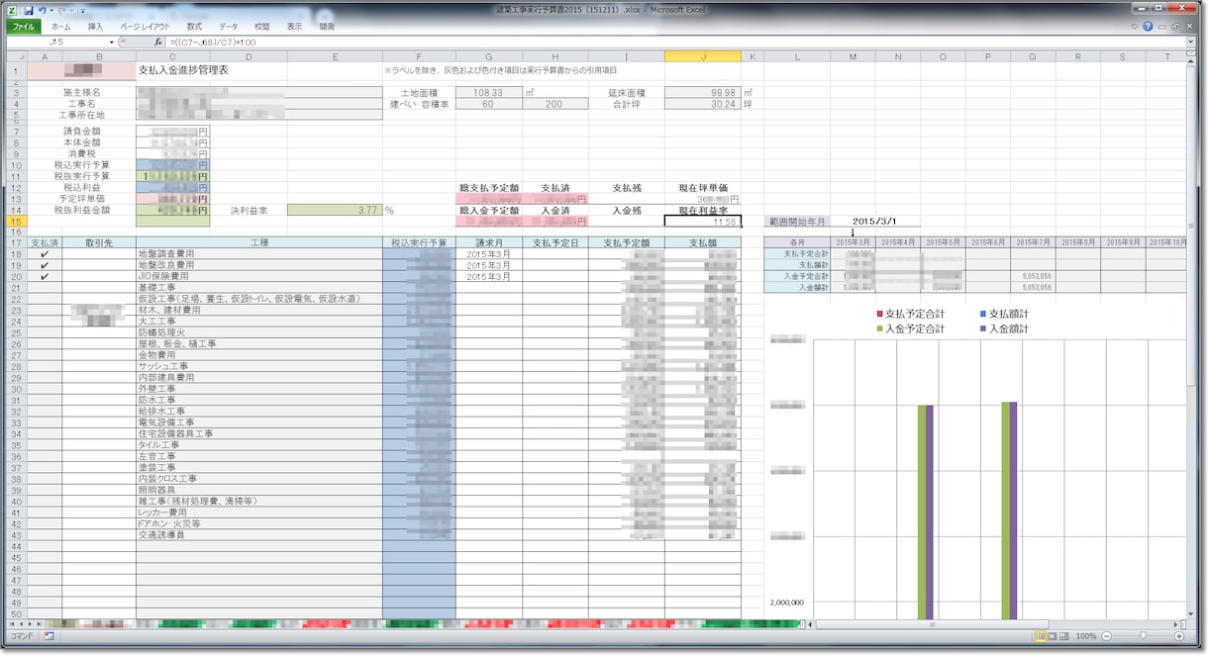The height and width of the screenshot is (655, 1208).
Task: Switch to Normal view icon in status bar
Action: click(1040, 636)
